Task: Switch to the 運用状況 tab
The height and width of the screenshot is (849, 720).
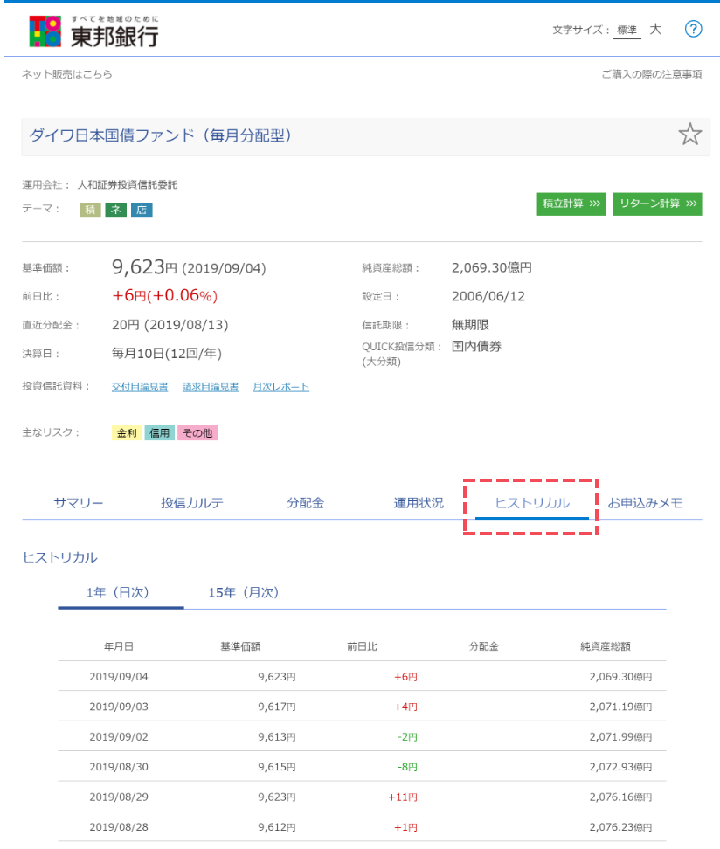Action: 419,503
